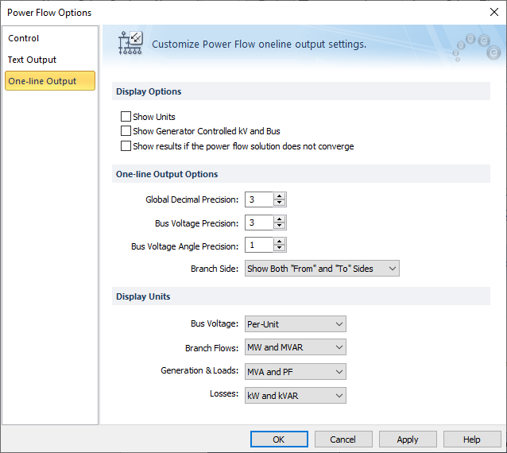Open the Losses units dropdown
The image size is (507, 453).
tap(296, 395)
